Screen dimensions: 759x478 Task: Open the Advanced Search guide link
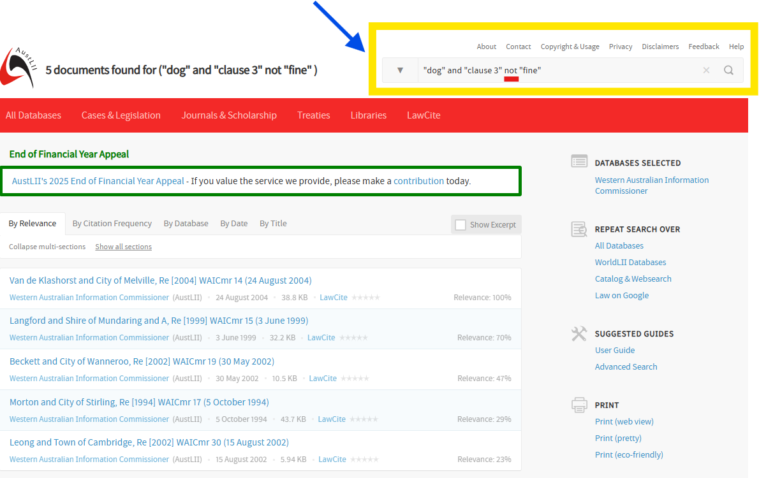click(x=626, y=366)
